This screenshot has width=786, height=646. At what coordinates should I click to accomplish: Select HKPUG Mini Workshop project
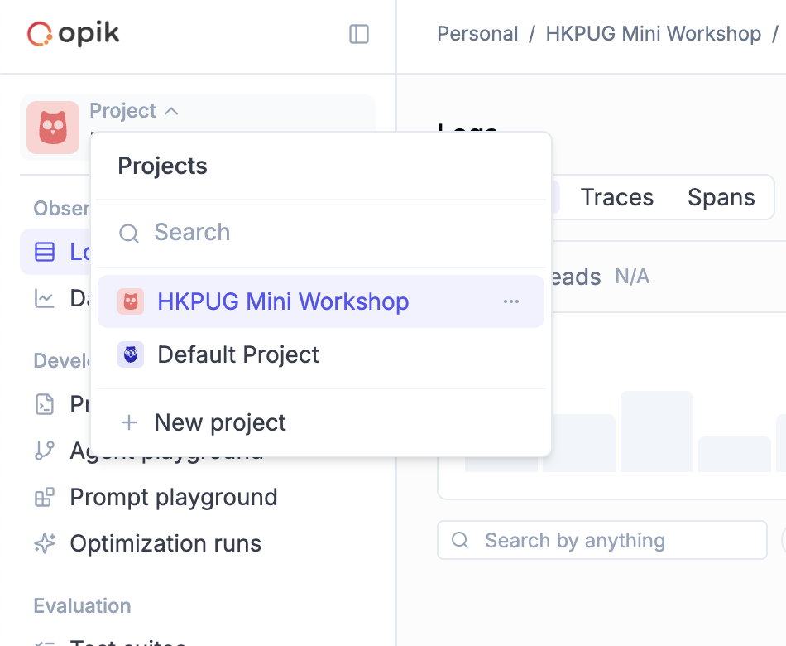coord(321,301)
